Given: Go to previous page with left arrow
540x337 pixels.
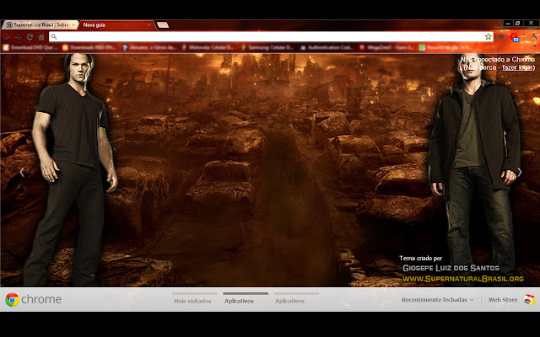Looking at the screenshot, I should point(22,172).
